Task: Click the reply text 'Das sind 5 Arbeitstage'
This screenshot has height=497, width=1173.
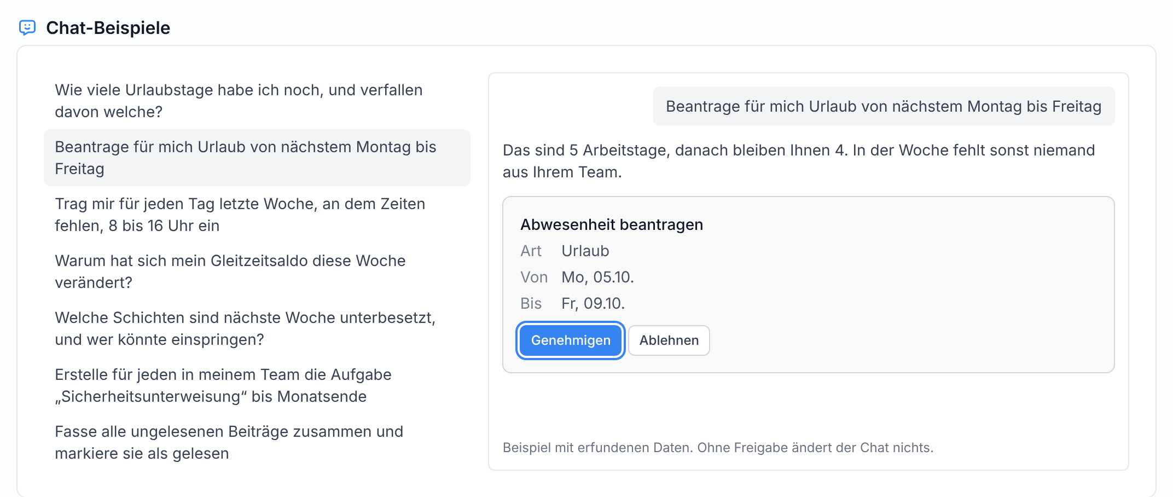Action: [799, 161]
